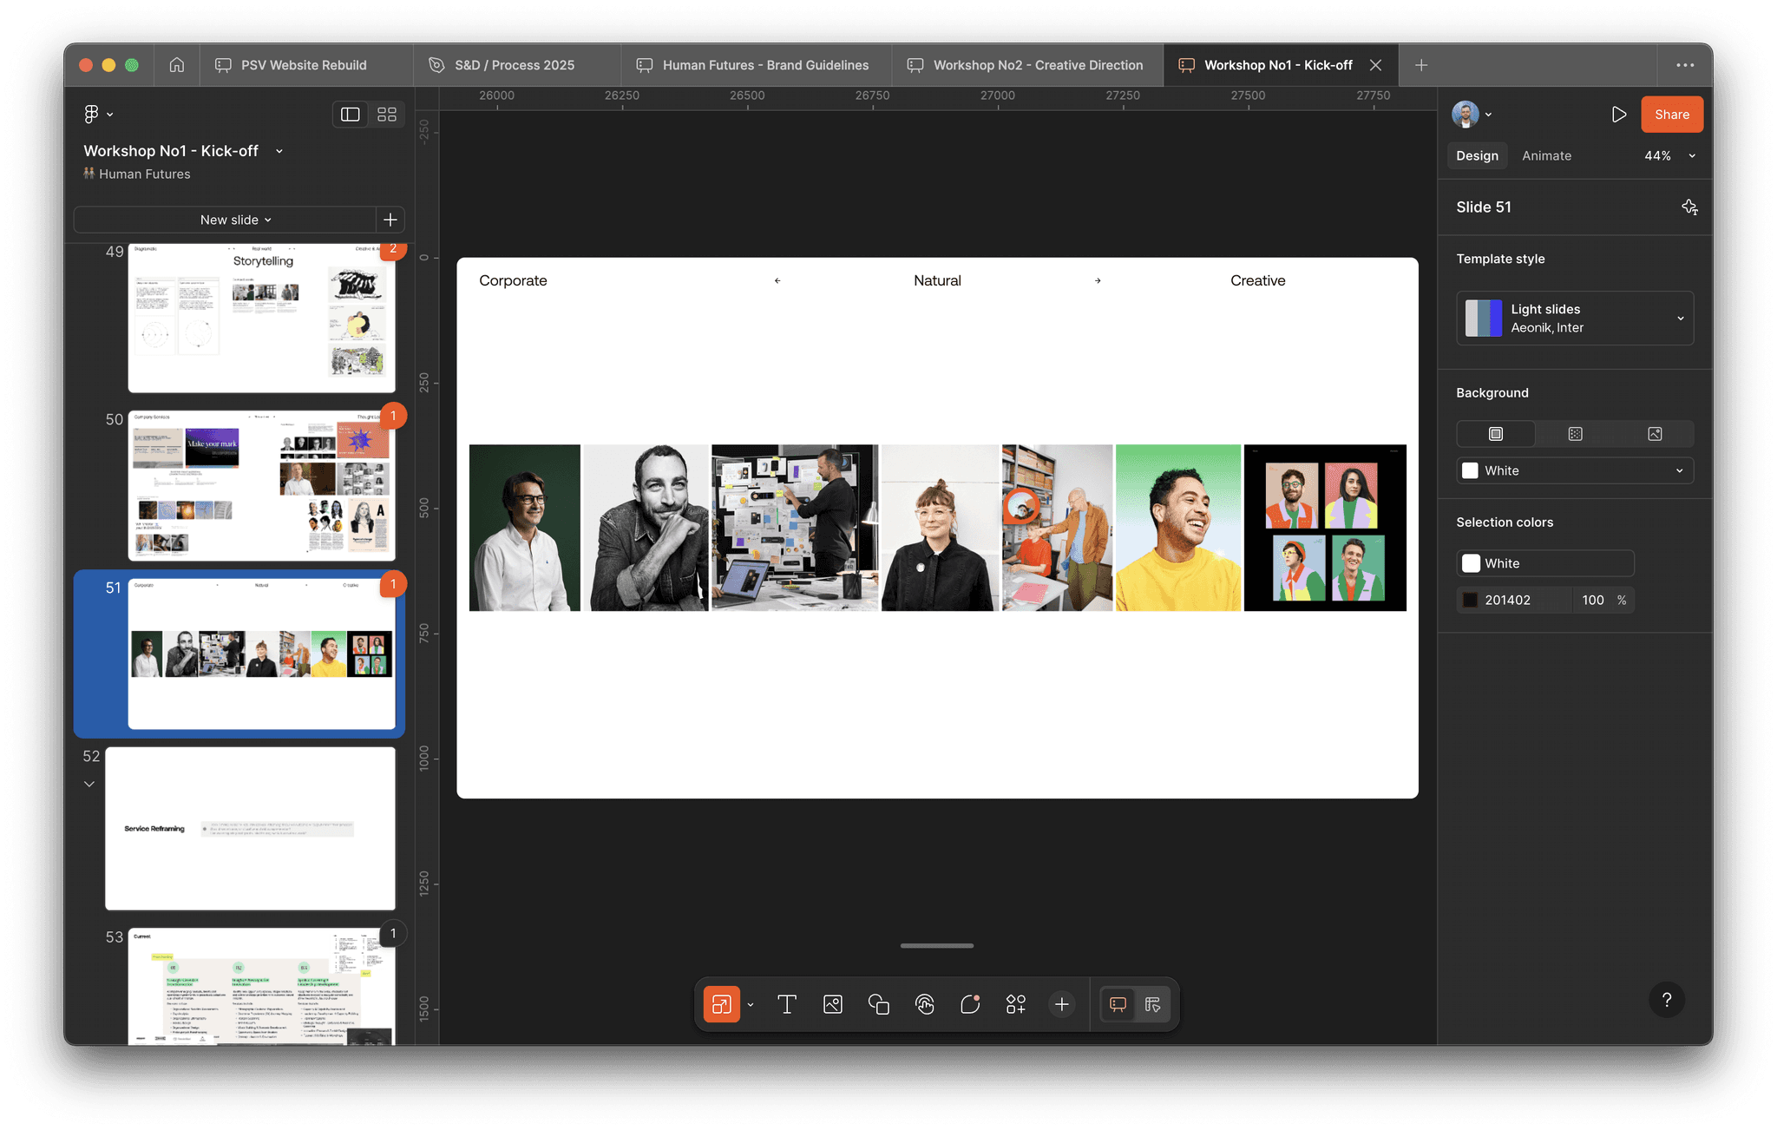Viewport: 1777px width, 1130px height.
Task: Select the Image insert tool
Action: [x=833, y=1004]
